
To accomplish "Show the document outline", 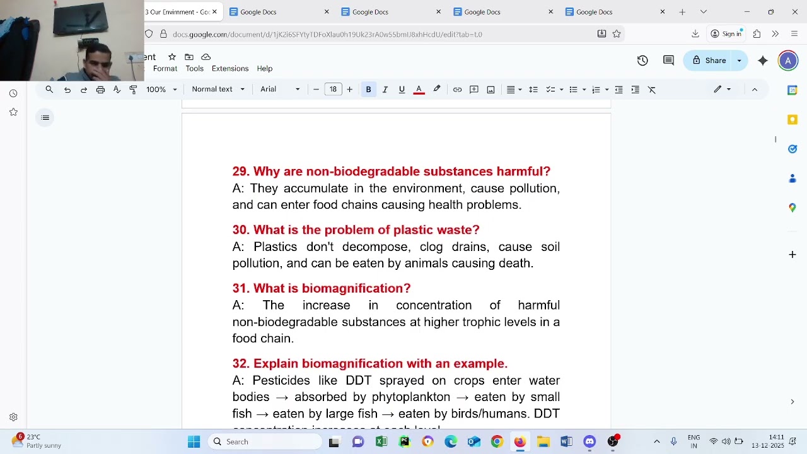I will (x=45, y=117).
